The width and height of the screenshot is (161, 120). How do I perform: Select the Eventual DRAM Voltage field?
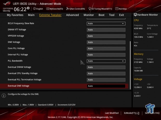[106, 67]
